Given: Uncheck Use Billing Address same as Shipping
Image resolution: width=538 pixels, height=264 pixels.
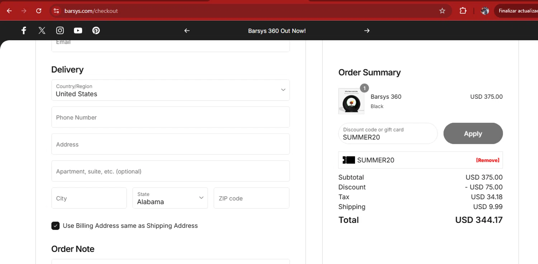Looking at the screenshot, I should 55,226.
